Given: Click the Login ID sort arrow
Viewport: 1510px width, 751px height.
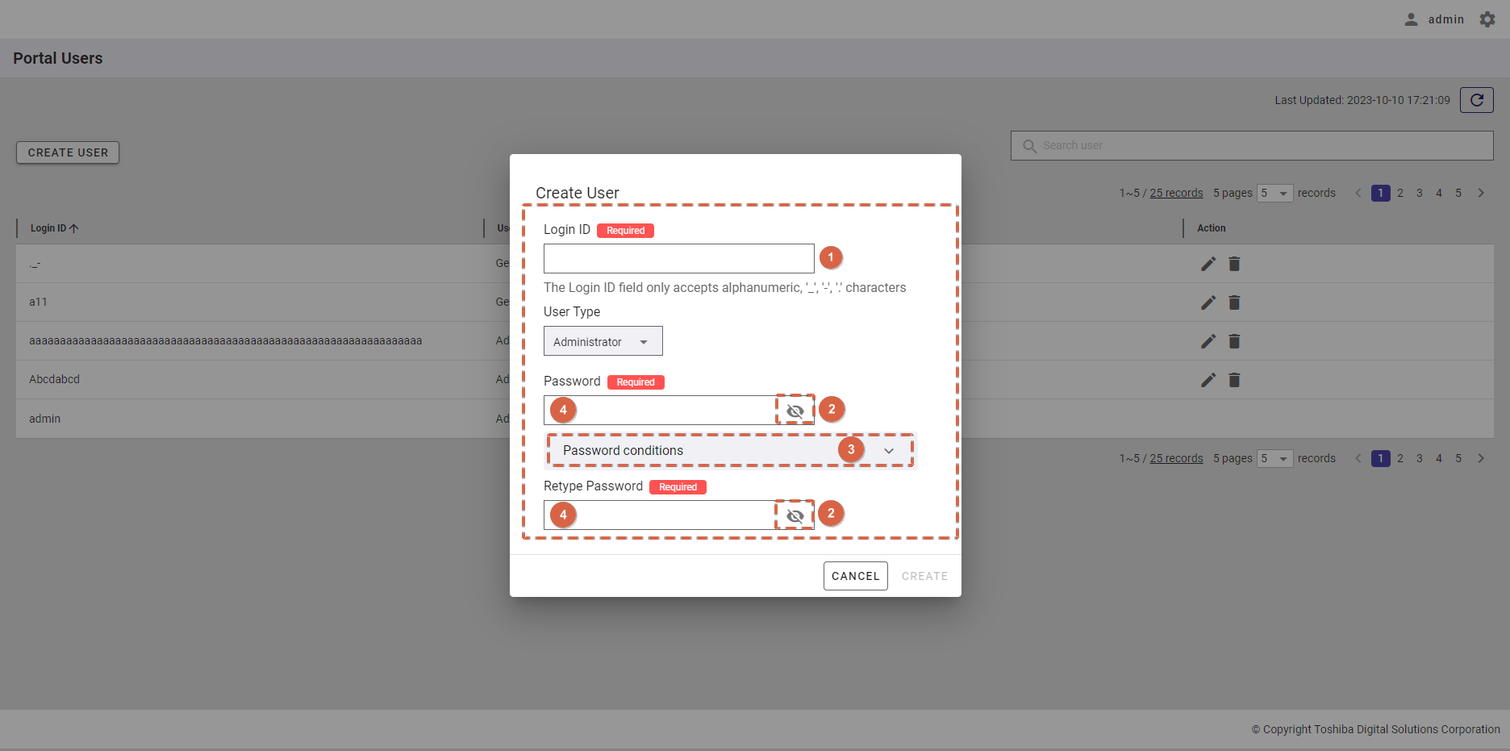Looking at the screenshot, I should click(74, 228).
